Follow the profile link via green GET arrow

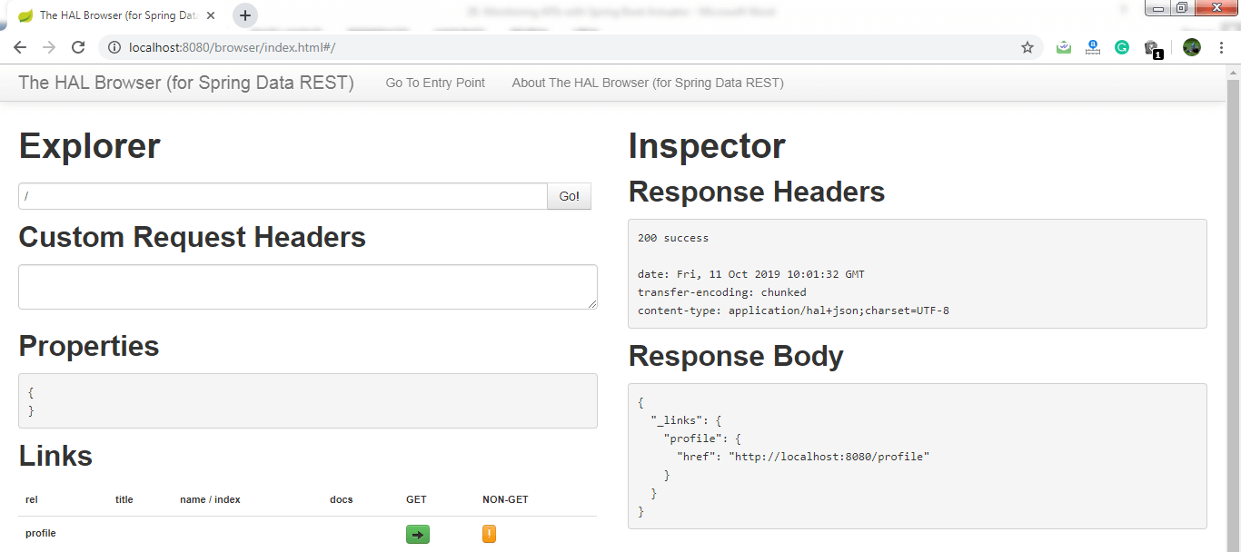[417, 534]
